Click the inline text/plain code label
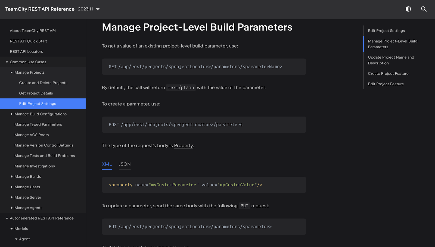435x247 pixels. click(x=181, y=87)
